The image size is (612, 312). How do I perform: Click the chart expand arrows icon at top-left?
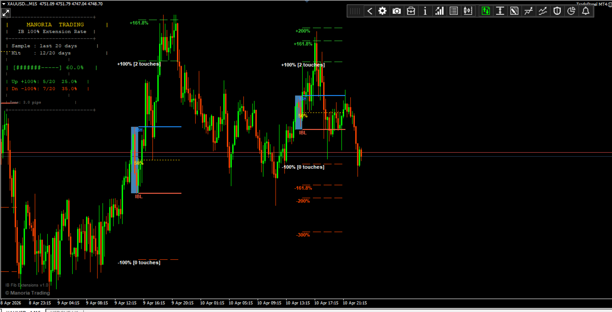click(6, 13)
